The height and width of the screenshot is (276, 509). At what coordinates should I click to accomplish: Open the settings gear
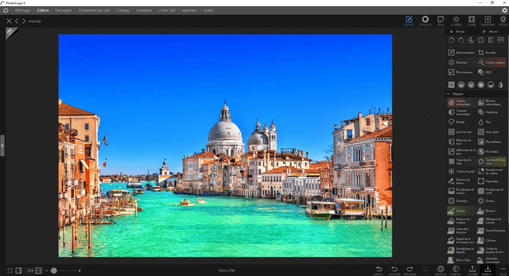pos(504,10)
